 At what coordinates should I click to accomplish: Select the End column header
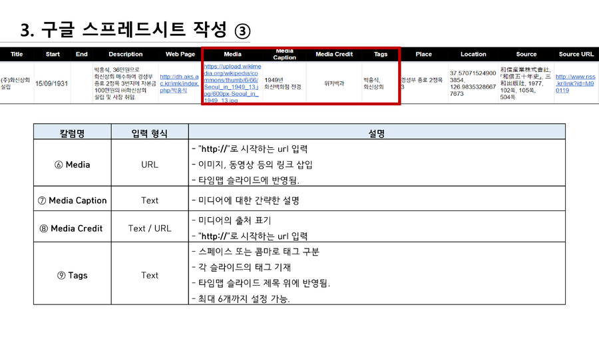(x=82, y=54)
